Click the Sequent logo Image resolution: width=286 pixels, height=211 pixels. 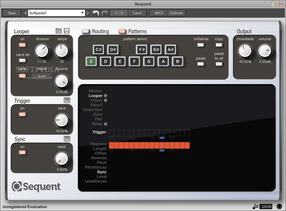pos(36,187)
